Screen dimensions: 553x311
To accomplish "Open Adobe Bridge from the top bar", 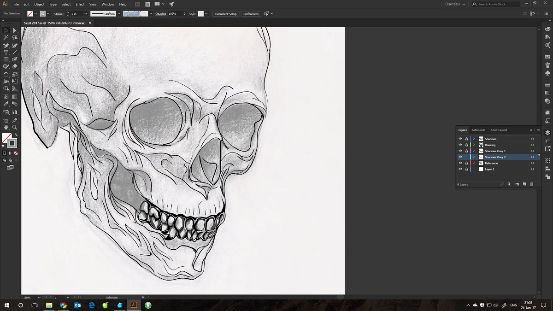I will point(137,4).
